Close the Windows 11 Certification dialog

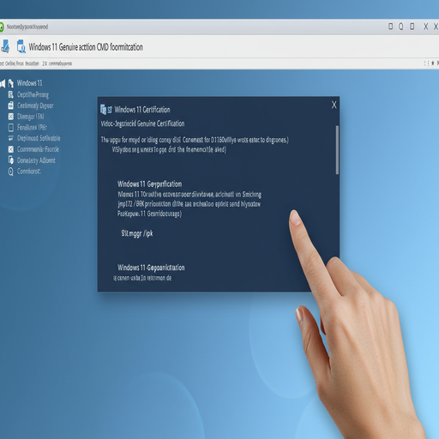334,105
